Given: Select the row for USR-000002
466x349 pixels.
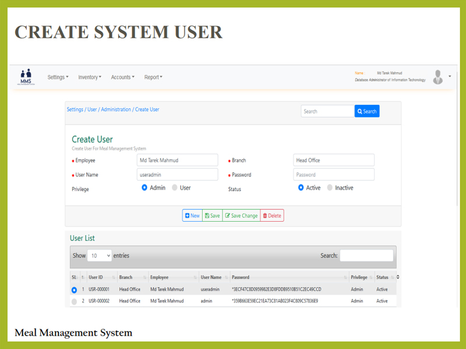Looking at the screenshot, I should [x=74, y=301].
